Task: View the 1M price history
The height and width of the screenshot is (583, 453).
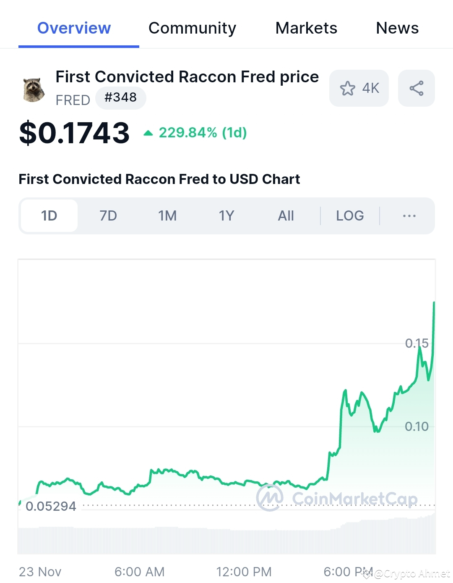Action: [x=167, y=215]
